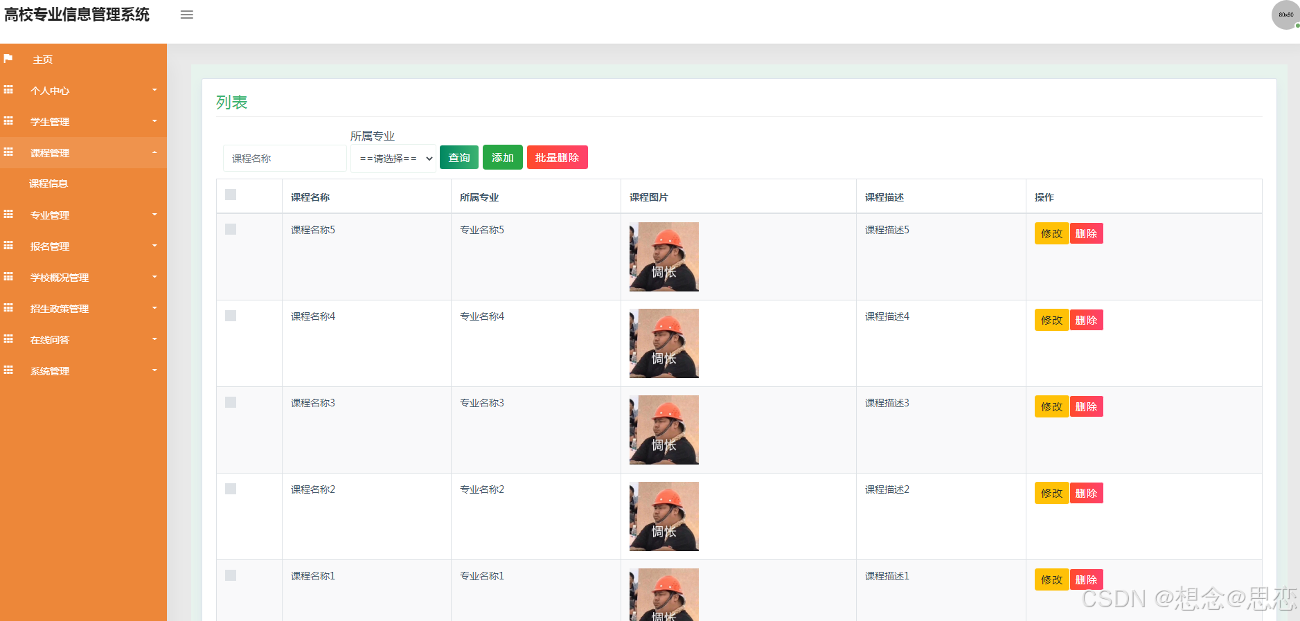
Task: Click 修改 for 课程名称1
Action: (1051, 579)
